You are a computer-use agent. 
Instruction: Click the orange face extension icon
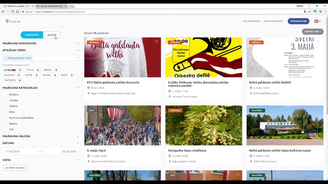click(x=320, y=11)
